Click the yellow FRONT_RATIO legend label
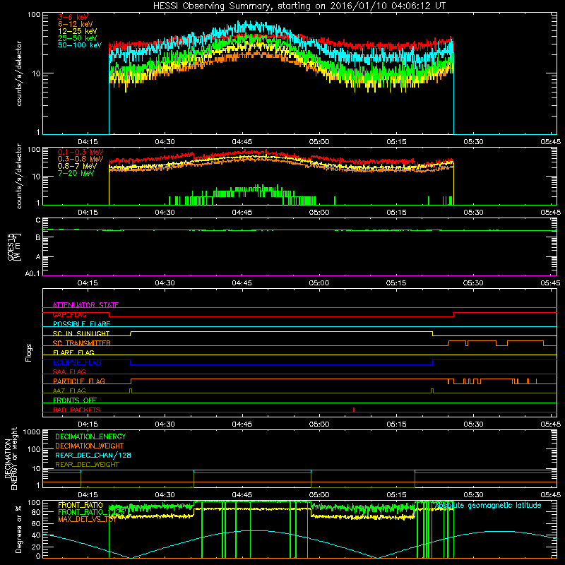Image resolution: width=565 pixels, height=565 pixels. (81, 506)
